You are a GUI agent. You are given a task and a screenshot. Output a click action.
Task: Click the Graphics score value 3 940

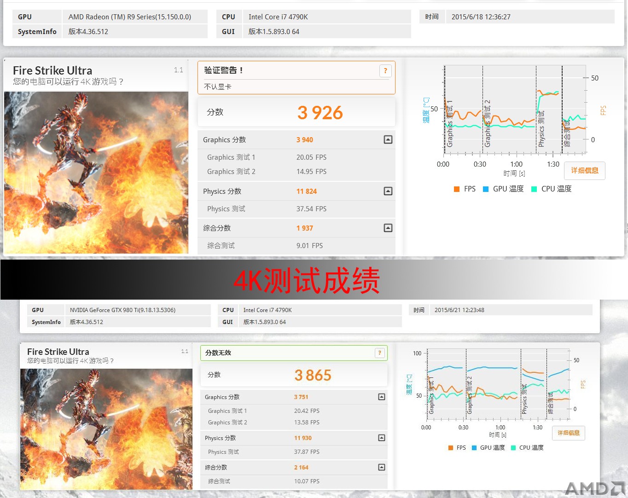coord(304,140)
